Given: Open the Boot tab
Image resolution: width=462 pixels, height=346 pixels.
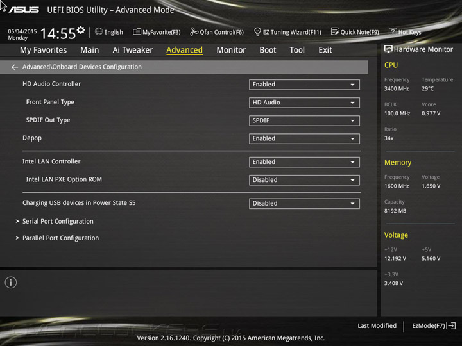Looking at the screenshot, I should point(268,50).
